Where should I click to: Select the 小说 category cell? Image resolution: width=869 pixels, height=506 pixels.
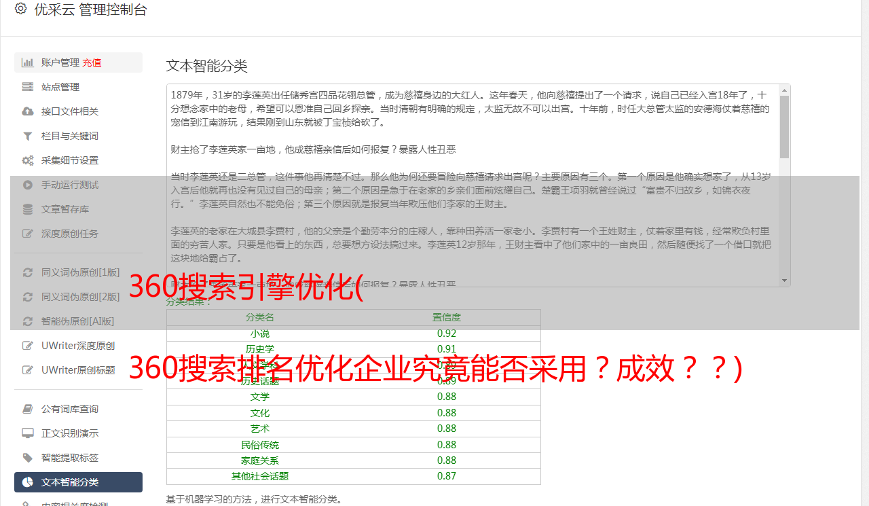coord(260,333)
